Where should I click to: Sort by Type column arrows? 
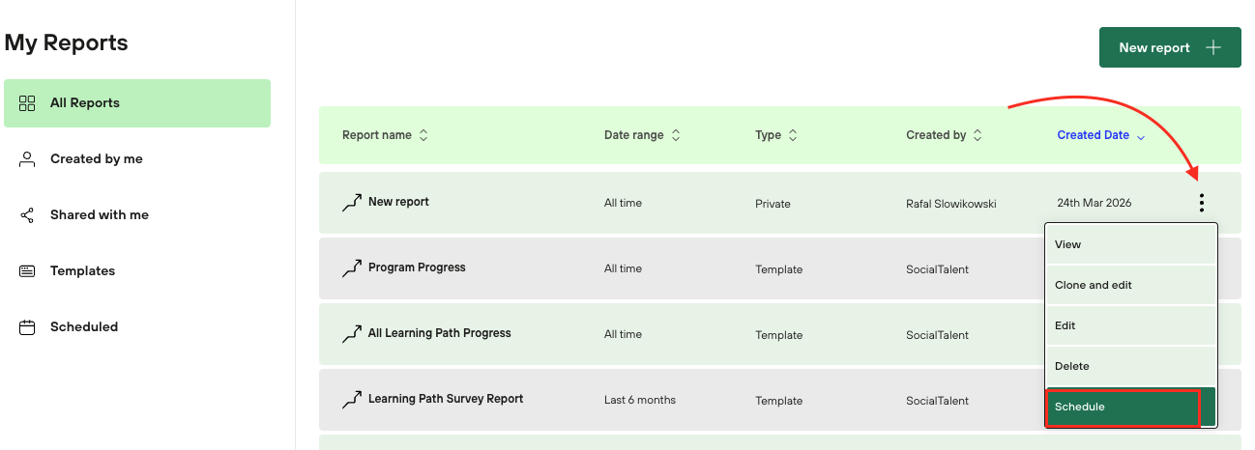tap(793, 136)
